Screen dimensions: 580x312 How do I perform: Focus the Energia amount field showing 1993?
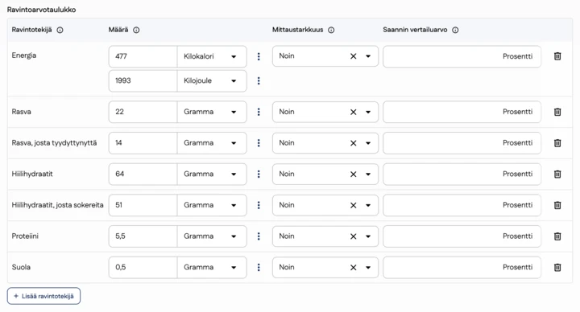tap(143, 81)
